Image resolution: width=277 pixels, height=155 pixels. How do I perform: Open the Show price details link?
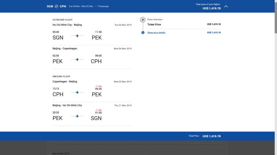point(156,32)
